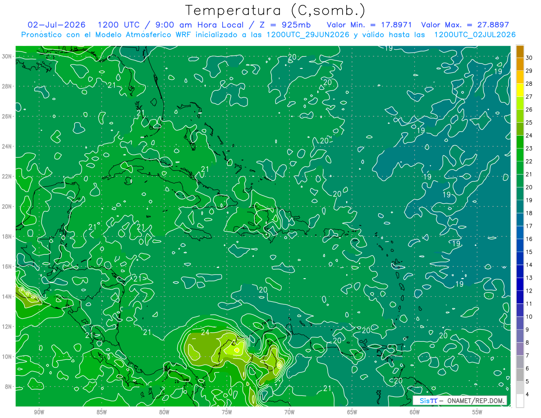Click legend value 28 on color bar
541x418 pixels.
click(x=529, y=84)
